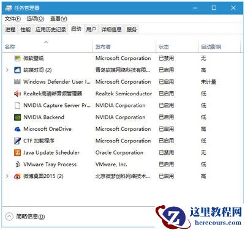Viewport: 245px width, 230px height.
Task: Click 已禁用 status of Java Update Scheduler
Action: point(166,152)
